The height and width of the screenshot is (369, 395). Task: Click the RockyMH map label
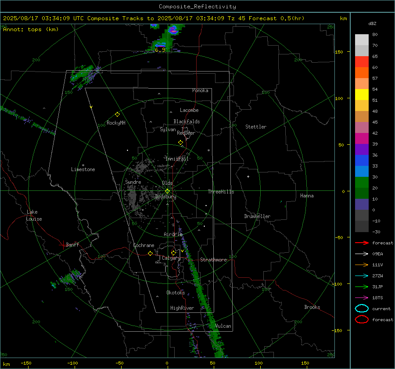pyautogui.click(x=116, y=123)
